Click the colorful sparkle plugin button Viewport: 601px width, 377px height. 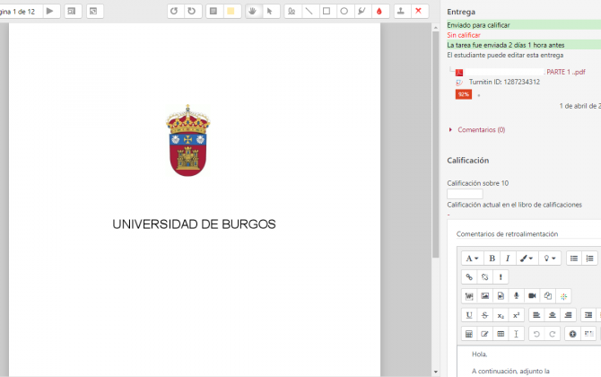[563, 296]
